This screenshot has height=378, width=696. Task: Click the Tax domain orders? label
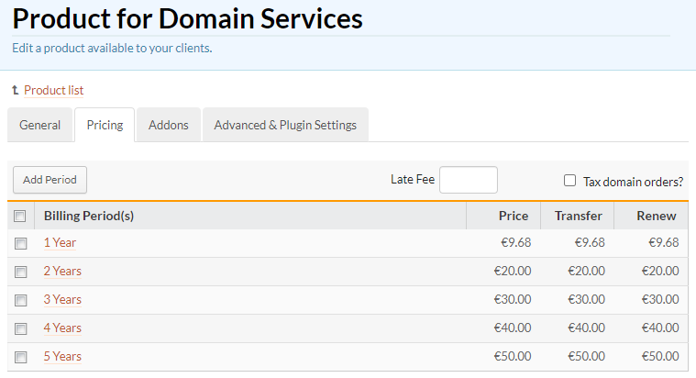[633, 182]
